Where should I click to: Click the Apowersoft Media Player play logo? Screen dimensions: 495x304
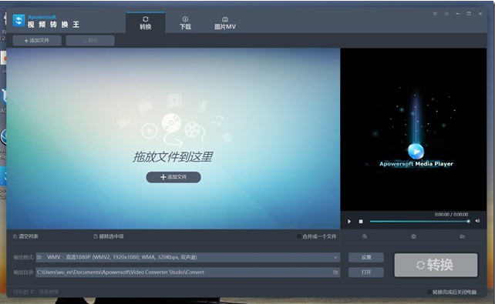(416, 152)
